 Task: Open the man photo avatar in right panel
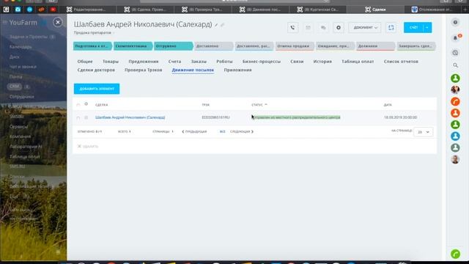455,160
